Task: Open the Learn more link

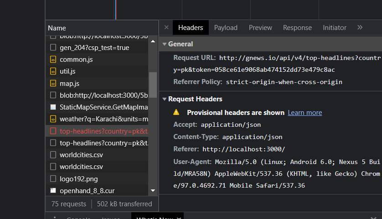Action: coord(305,113)
